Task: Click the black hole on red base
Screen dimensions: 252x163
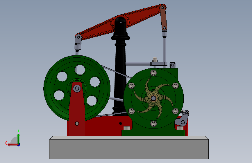Action: tap(120, 124)
